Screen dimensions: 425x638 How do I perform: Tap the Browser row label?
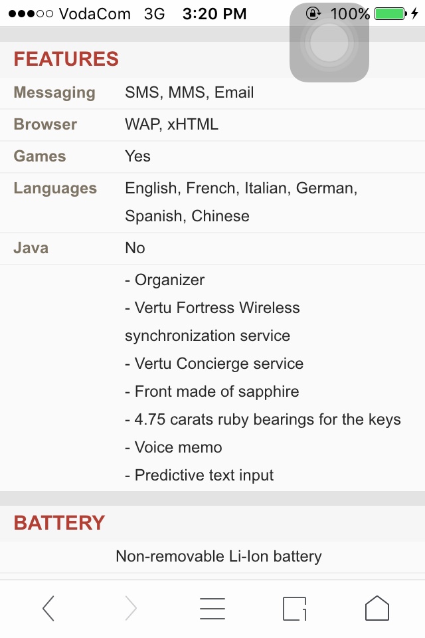point(45,124)
